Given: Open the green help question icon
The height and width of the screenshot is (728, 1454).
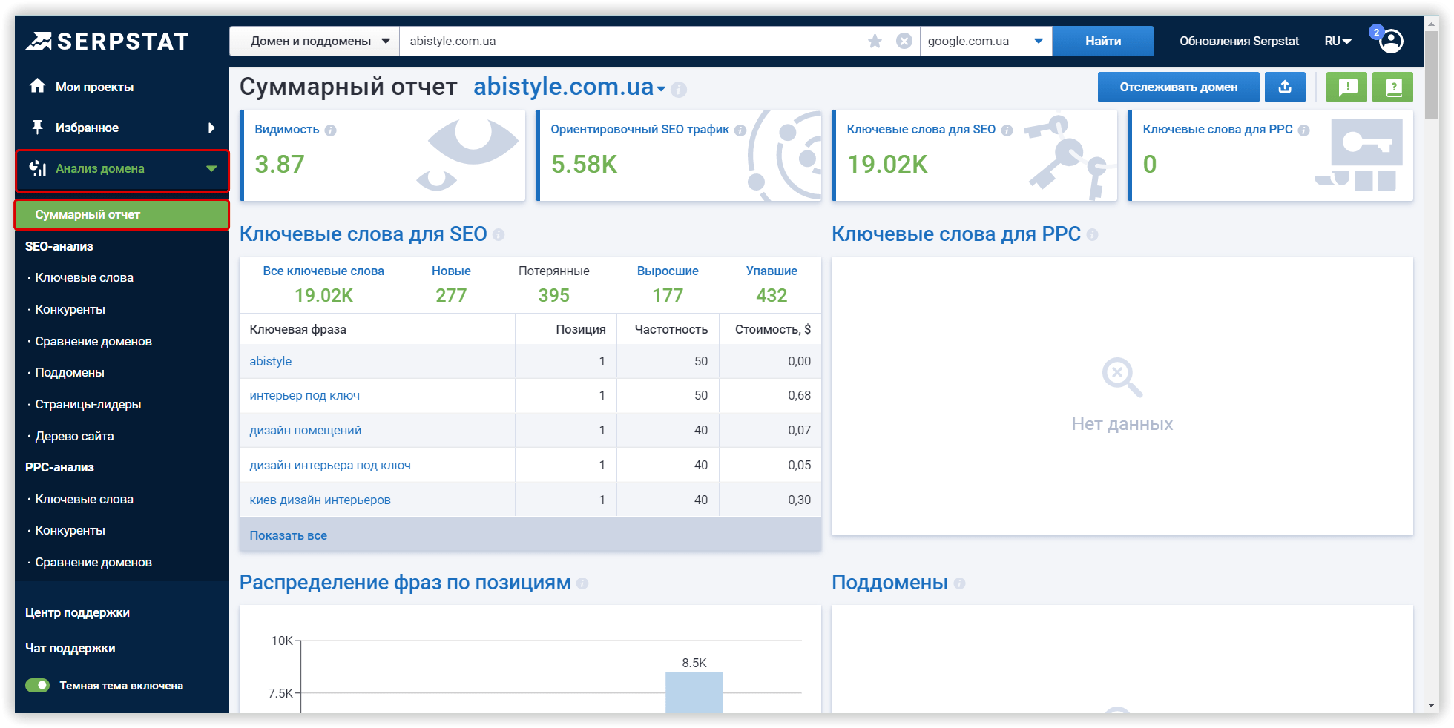Looking at the screenshot, I should click(1392, 87).
